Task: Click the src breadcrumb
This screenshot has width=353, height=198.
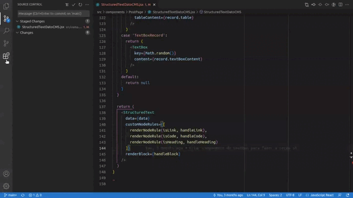Action: click(x=99, y=12)
